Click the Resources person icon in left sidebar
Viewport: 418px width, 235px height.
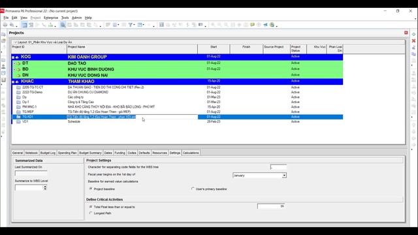(3, 67)
